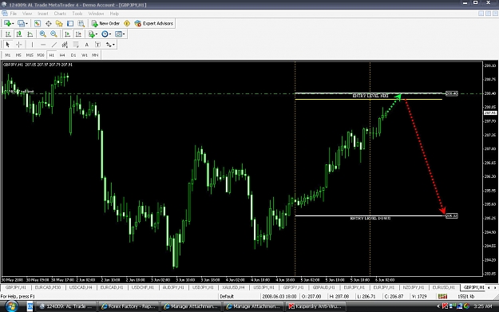499x312 pixels.
Task: Activate the crosshair cursor tool
Action: [x=19, y=45]
